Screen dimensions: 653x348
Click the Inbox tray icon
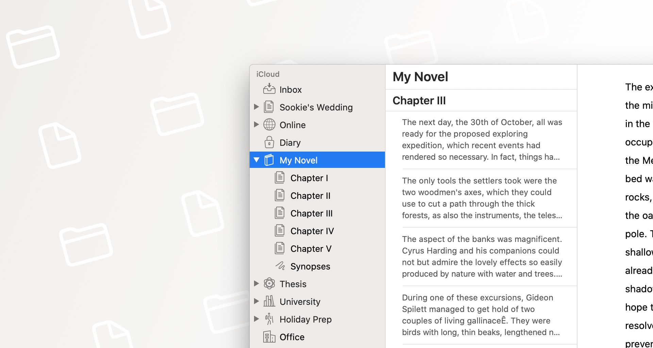(x=269, y=89)
